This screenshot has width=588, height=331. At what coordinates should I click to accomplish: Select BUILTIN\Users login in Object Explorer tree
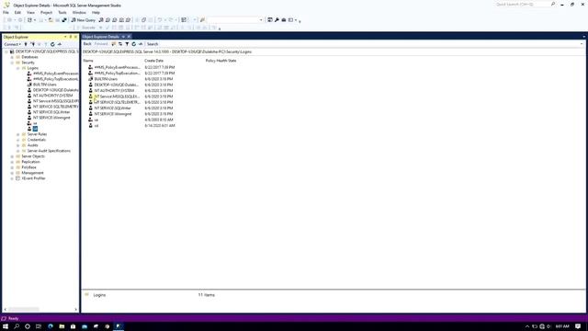pos(45,85)
